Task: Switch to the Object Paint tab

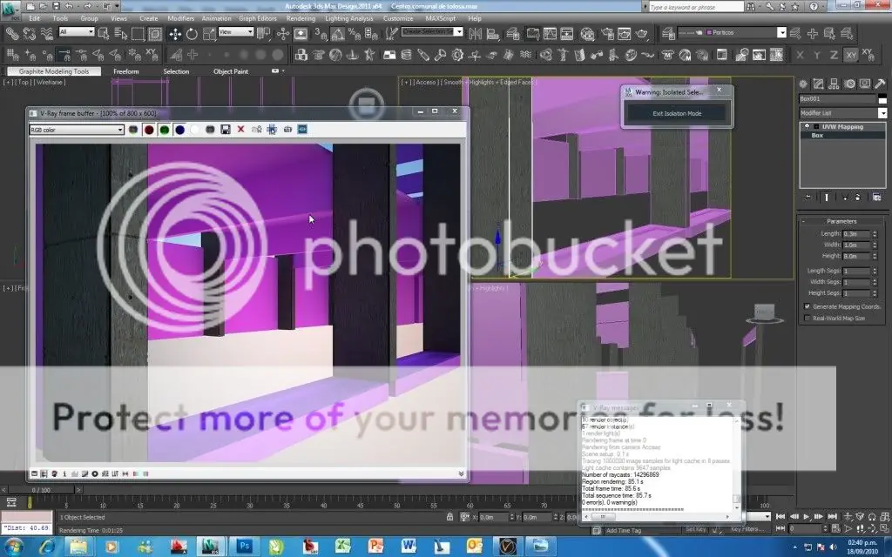Action: coord(230,71)
